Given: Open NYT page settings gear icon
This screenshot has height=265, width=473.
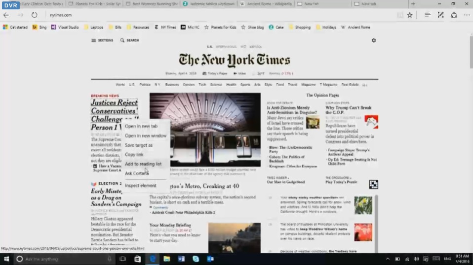Looking at the screenshot, I should pos(374,40).
